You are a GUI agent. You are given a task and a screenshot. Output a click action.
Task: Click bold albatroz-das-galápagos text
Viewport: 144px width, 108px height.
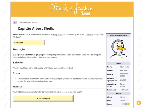(x=34, y=55)
